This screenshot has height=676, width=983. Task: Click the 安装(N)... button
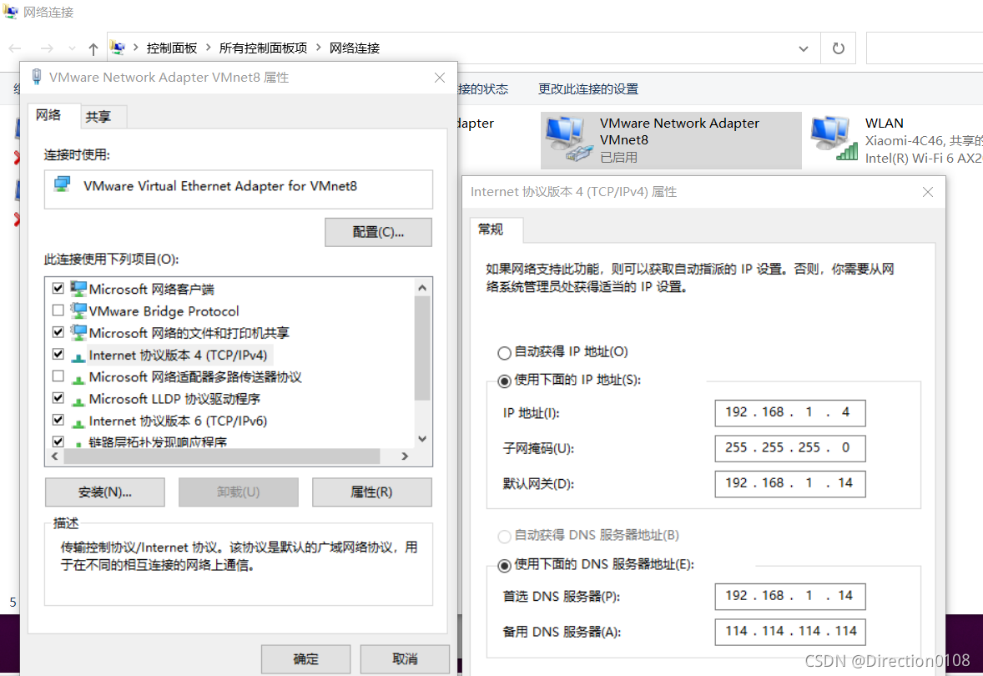click(104, 492)
